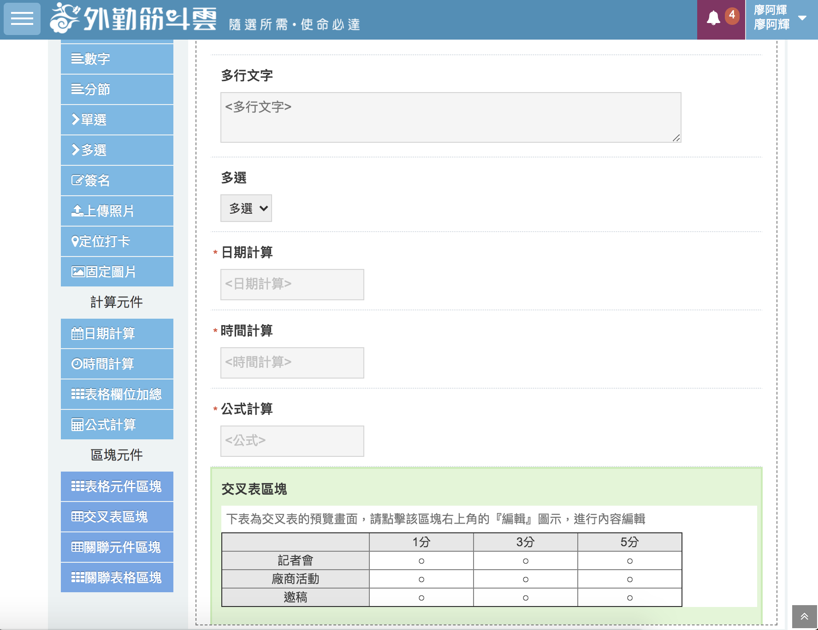
Task: Select the 定位打卡 location check-in element
Action: [x=117, y=241]
